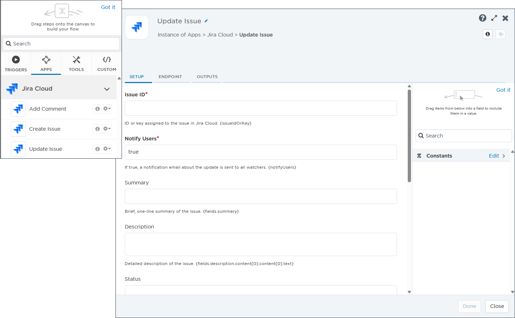Click the Update Issue palette label
The image size is (515, 318).
tap(46, 149)
